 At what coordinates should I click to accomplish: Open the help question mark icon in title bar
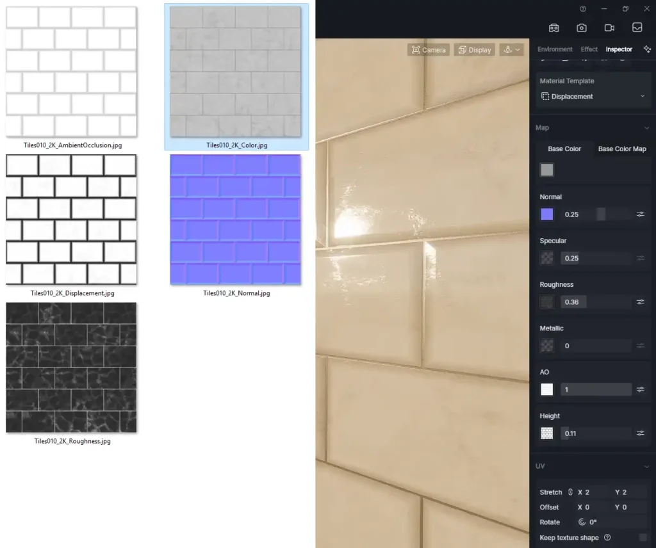click(583, 9)
